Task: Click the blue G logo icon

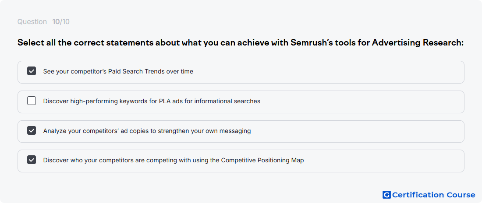Action: (386, 195)
